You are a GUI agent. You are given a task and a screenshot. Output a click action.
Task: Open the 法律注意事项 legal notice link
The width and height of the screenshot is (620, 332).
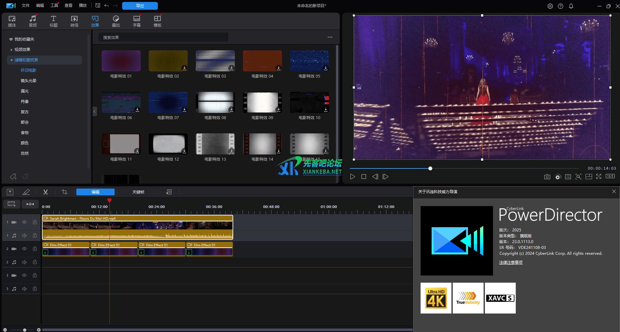[511, 263]
